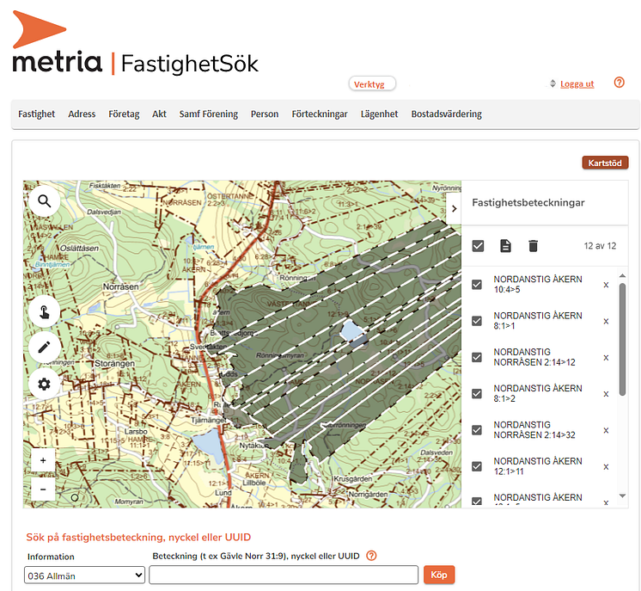
Task: Click the map search magnifier icon
Action: click(x=44, y=202)
